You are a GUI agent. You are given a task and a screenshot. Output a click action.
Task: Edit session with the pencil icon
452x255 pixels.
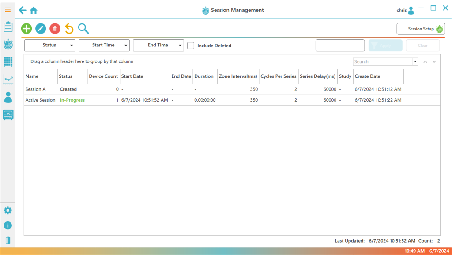(41, 29)
